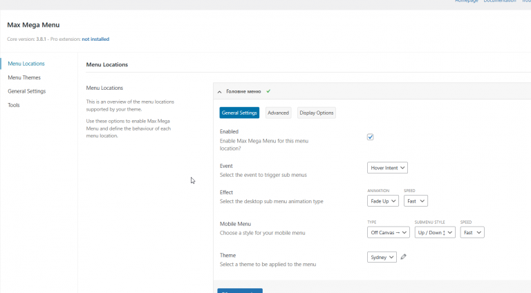Open the Documentation link at the top
Viewport: 531px width, 293px height.
499,1
